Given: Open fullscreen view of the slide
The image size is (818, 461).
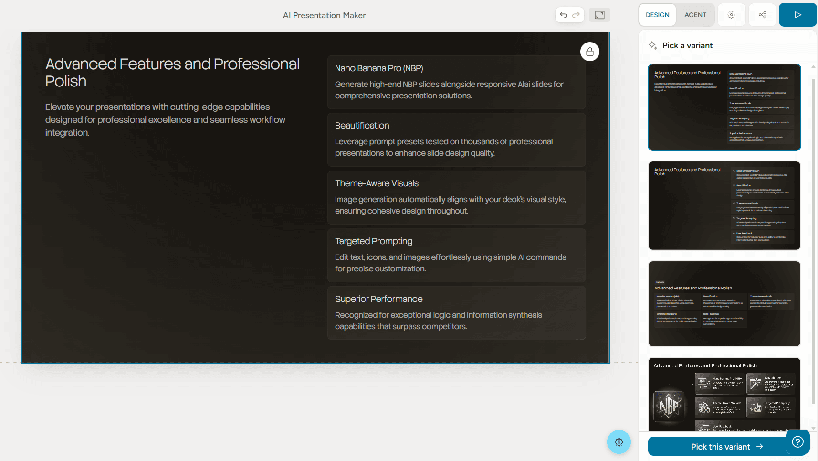Looking at the screenshot, I should 599,15.
